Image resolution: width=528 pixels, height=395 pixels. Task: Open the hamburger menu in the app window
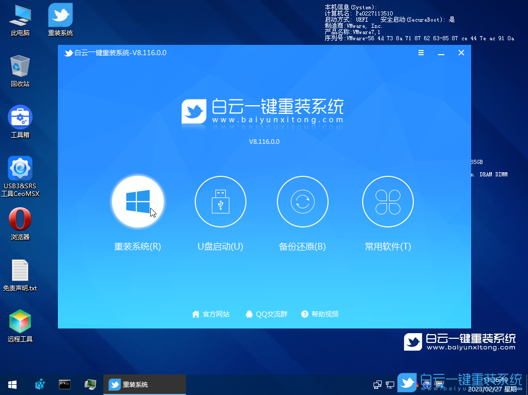point(421,53)
